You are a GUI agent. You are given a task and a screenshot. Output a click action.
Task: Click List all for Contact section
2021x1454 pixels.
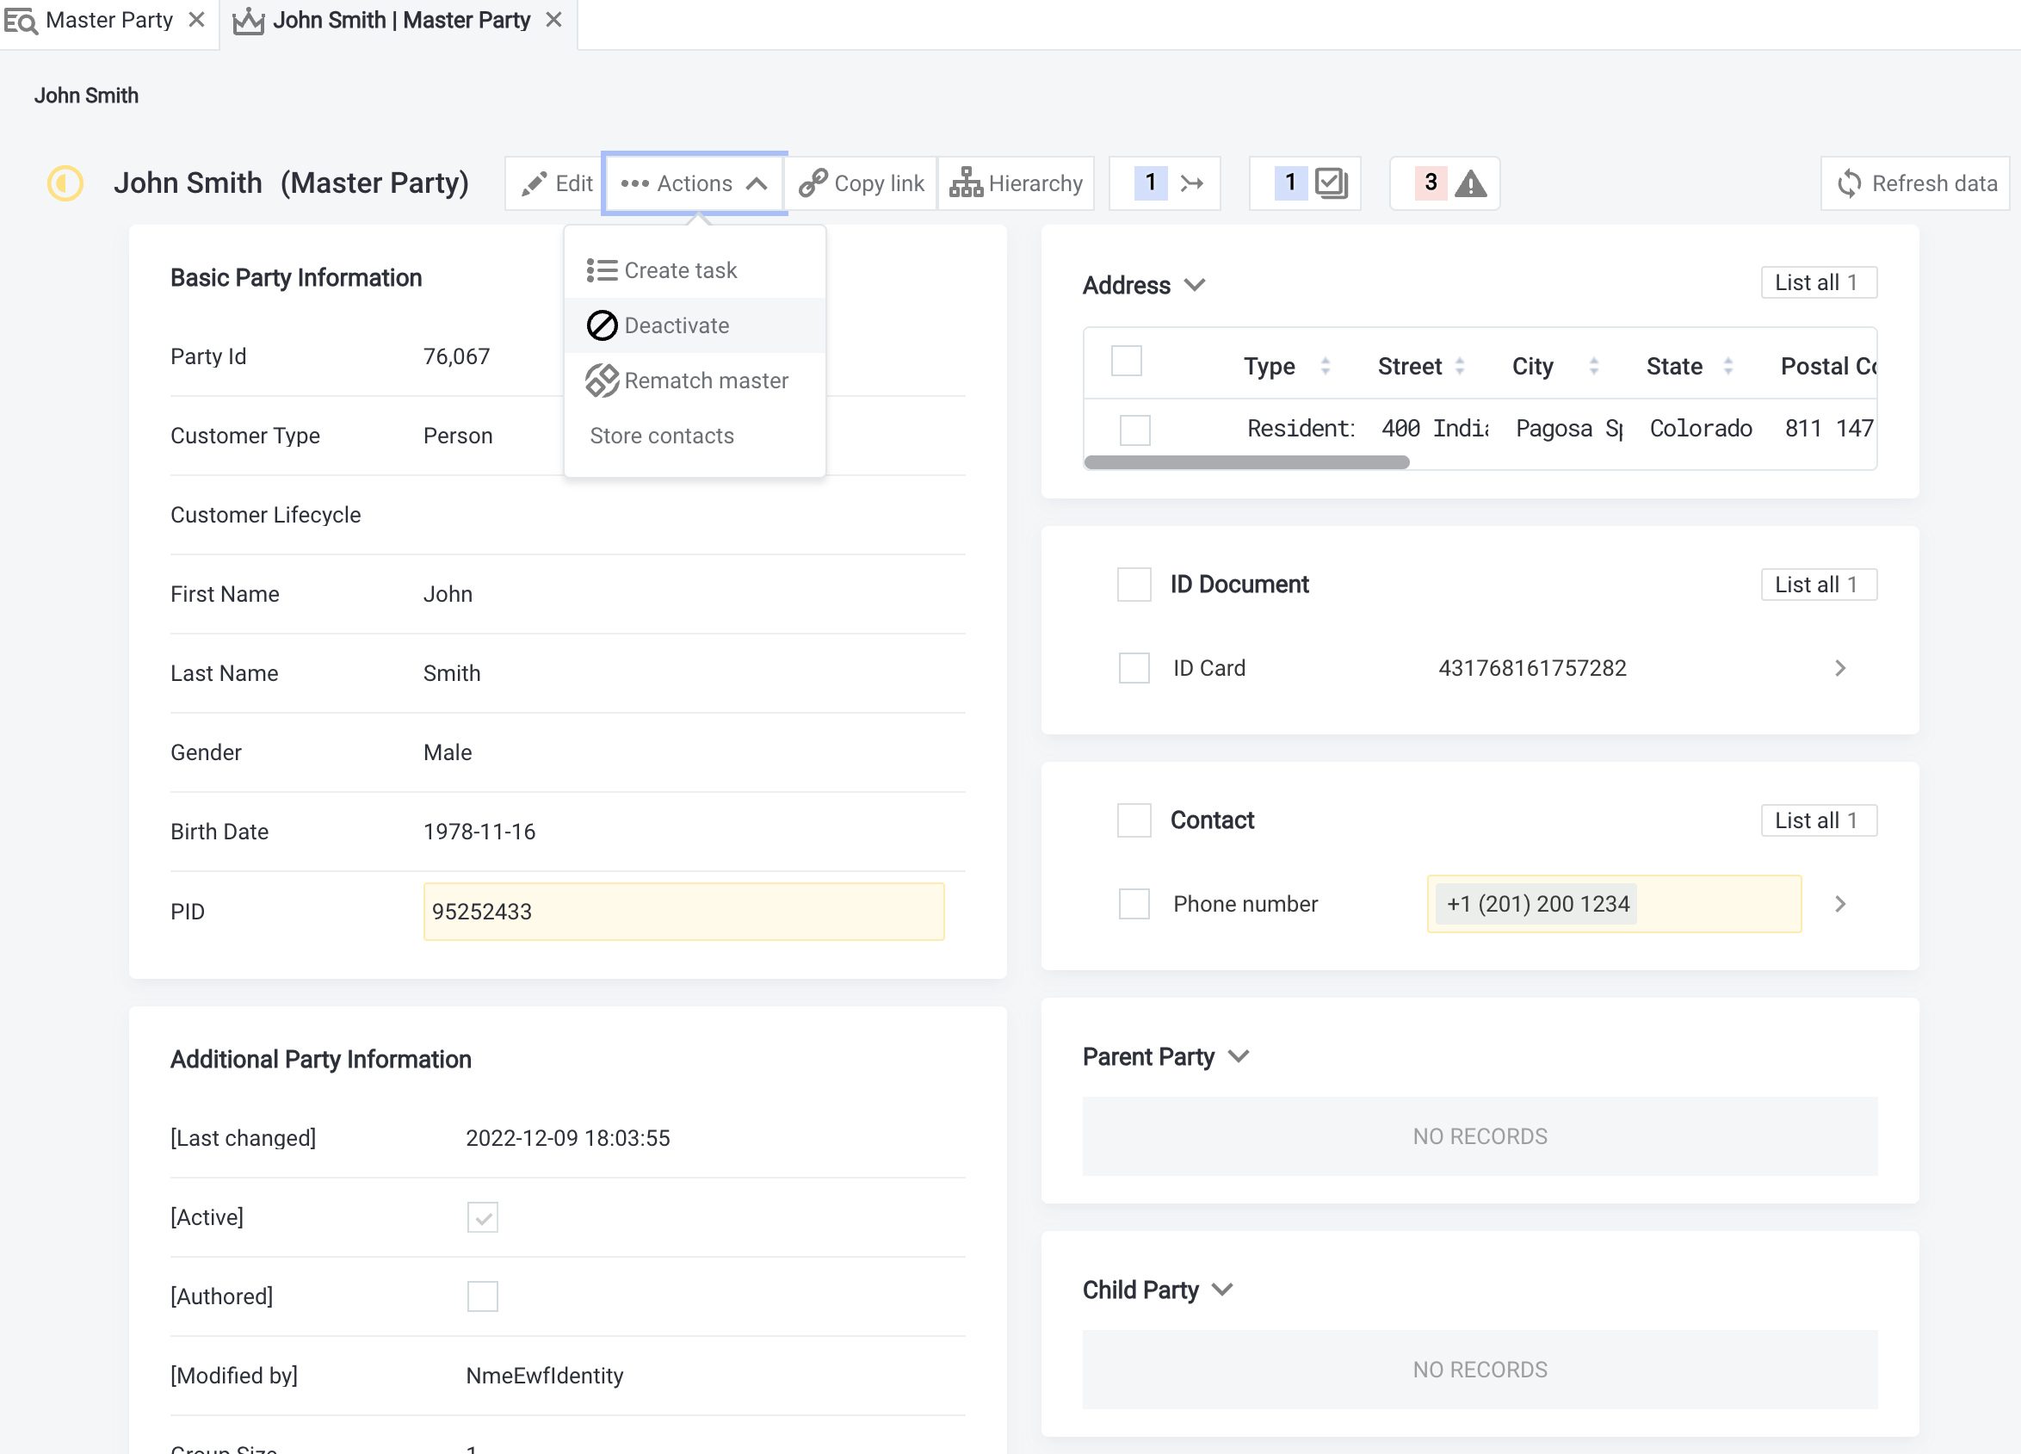click(x=1819, y=820)
